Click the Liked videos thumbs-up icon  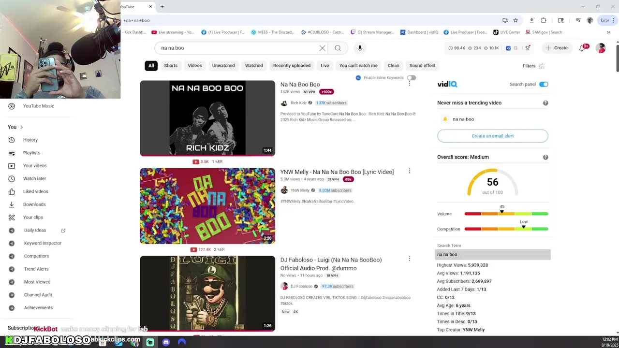(x=12, y=191)
